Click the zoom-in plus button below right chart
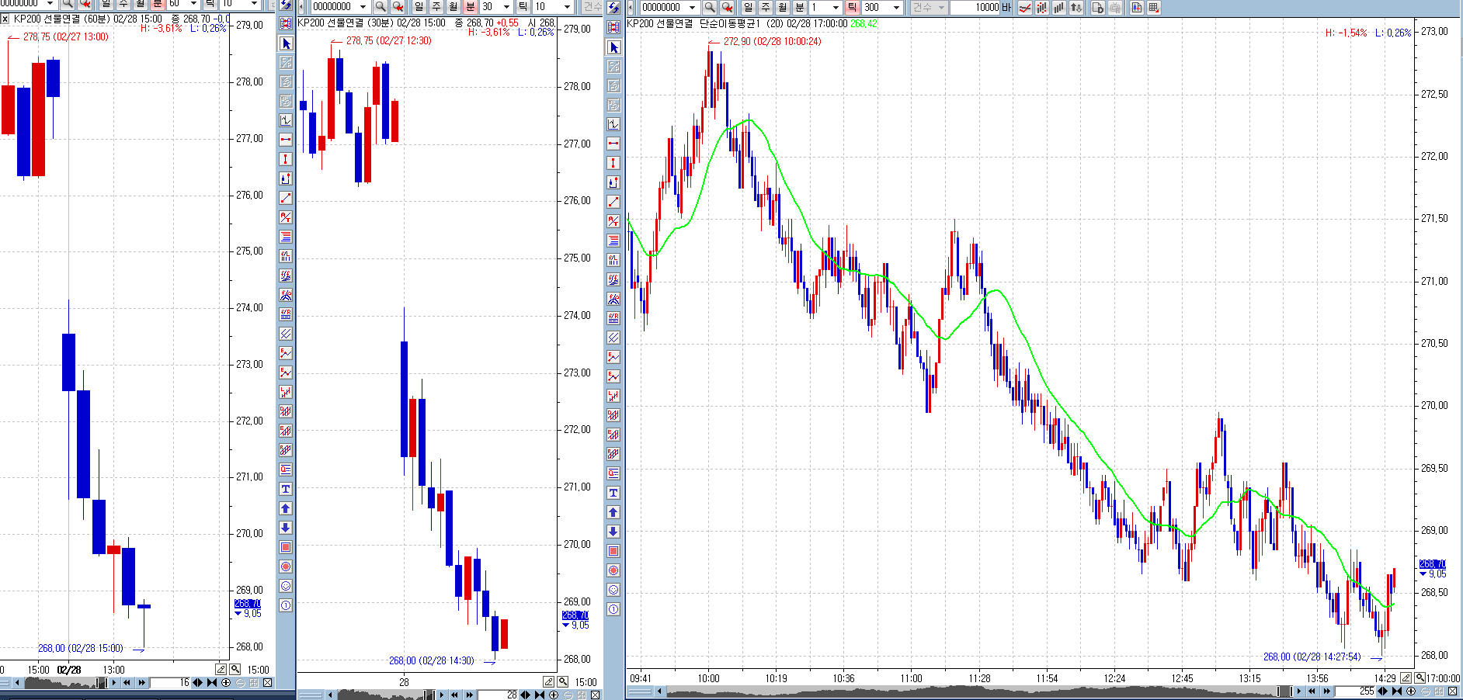 click(x=1411, y=691)
